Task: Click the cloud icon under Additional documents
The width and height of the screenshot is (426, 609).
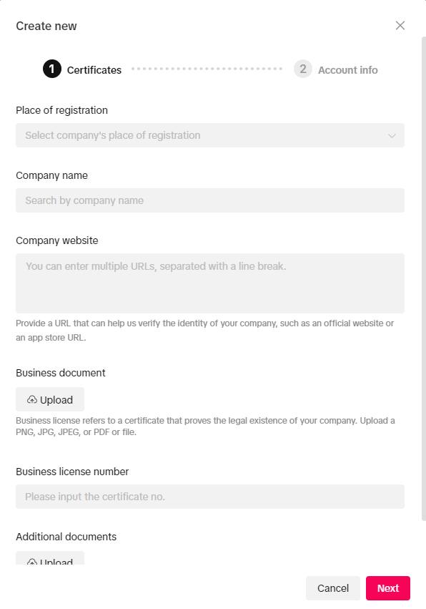Action: (x=32, y=561)
